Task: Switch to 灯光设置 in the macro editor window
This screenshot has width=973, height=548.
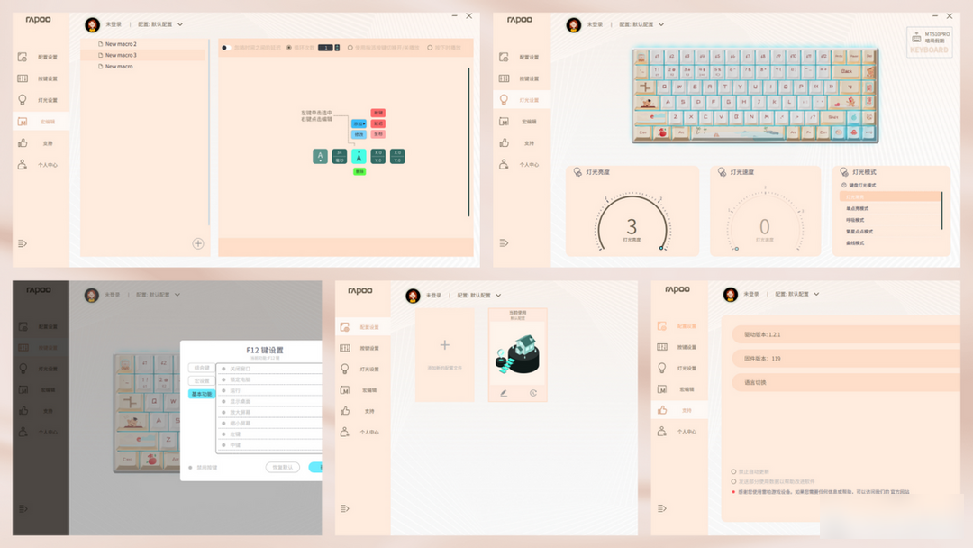Action: [x=41, y=100]
